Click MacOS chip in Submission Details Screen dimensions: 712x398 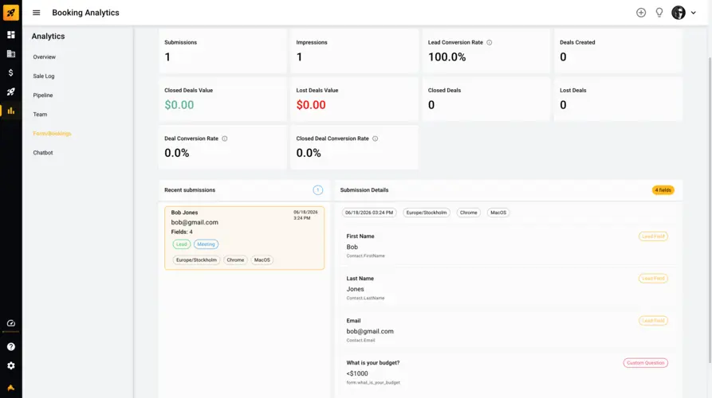pos(498,213)
